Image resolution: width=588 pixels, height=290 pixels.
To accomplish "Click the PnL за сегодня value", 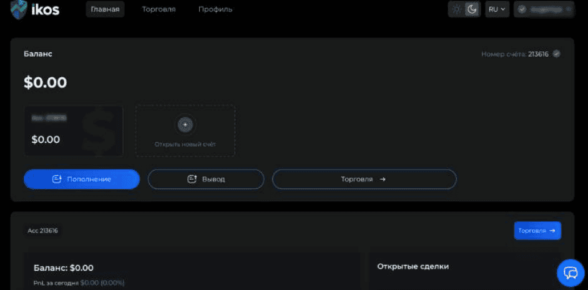I will point(102,283).
